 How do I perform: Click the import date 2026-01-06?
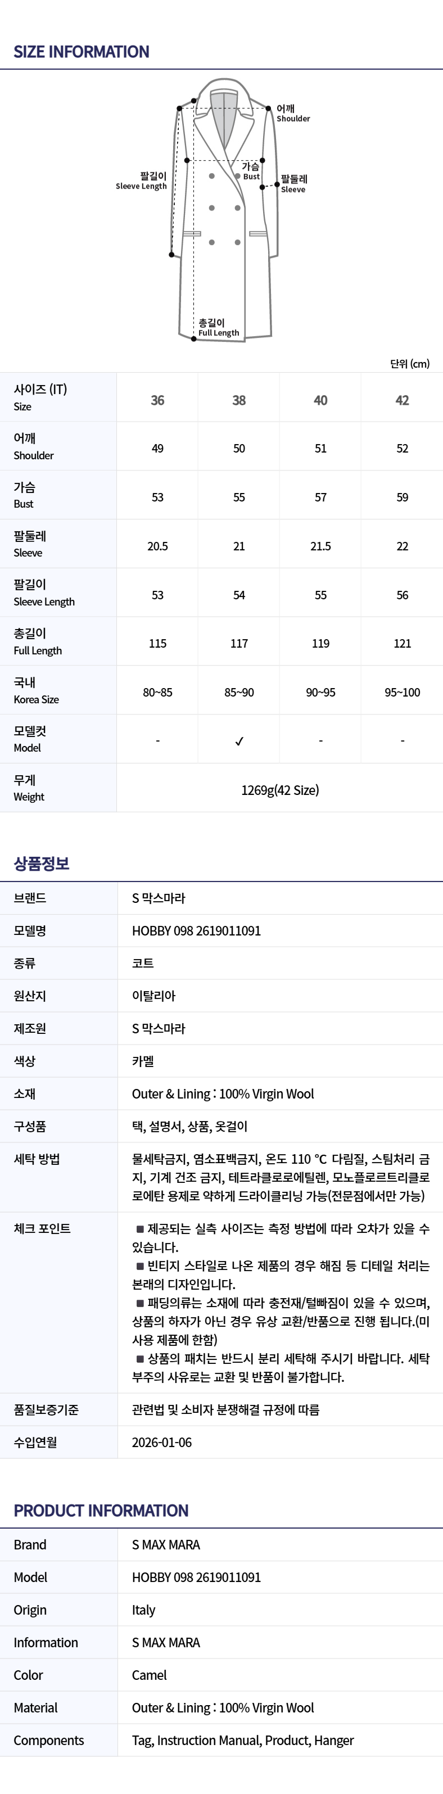(x=161, y=1442)
